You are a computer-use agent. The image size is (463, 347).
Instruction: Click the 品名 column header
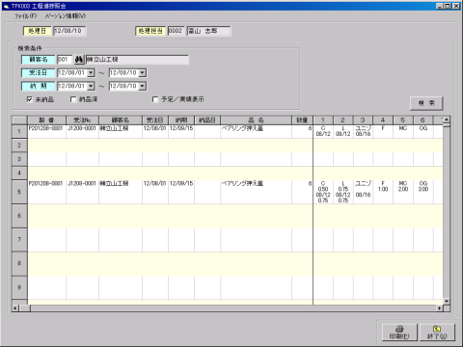pos(256,120)
